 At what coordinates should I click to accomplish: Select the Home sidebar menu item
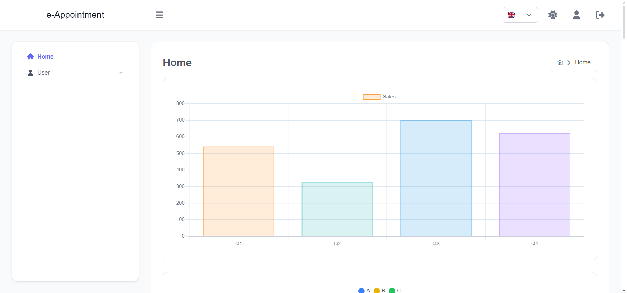point(75,57)
